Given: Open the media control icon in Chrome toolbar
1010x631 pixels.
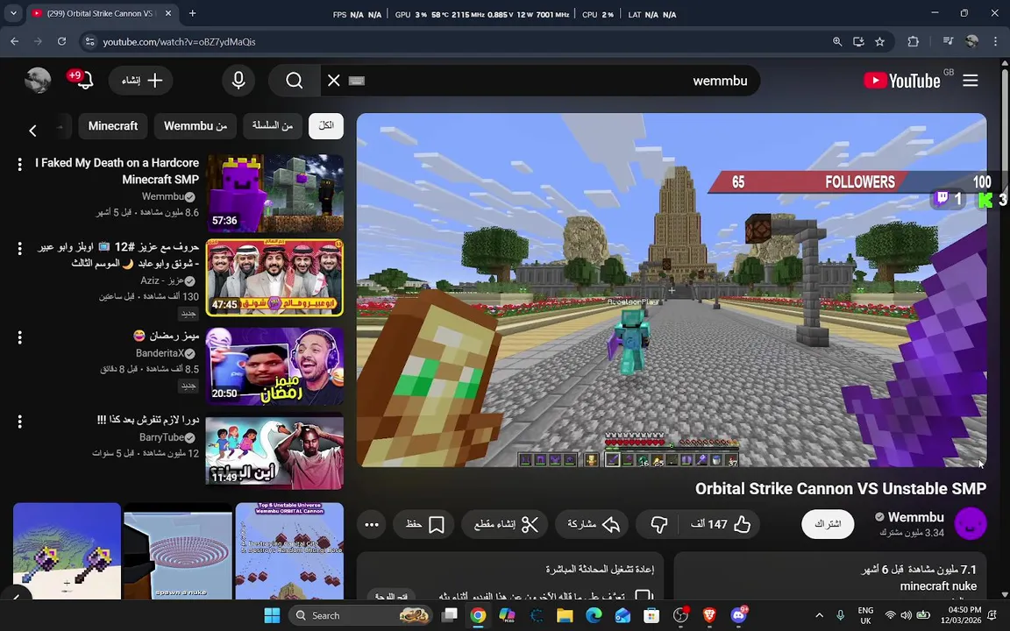Looking at the screenshot, I should (x=948, y=41).
